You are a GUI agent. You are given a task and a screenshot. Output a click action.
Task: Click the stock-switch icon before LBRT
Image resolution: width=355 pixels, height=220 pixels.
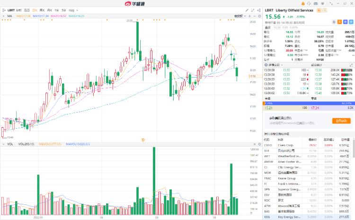pos(4,10)
